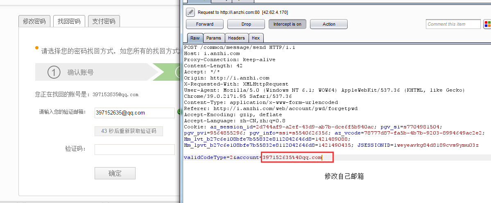The width and height of the screenshot is (491, 203).
Task: Click the Content-Type header line
Action: click(261, 102)
